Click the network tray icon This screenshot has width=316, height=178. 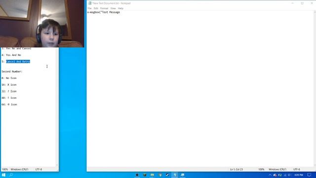tap(285, 175)
